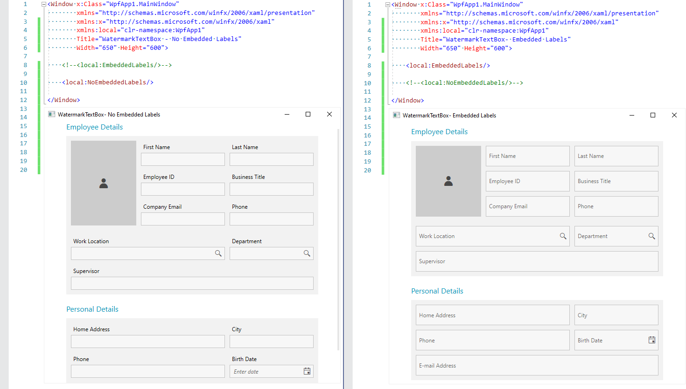Screen dimensions: 686x389
Task: Click vertical scrollbar in No Embedded Labels window
Action: (x=339, y=240)
